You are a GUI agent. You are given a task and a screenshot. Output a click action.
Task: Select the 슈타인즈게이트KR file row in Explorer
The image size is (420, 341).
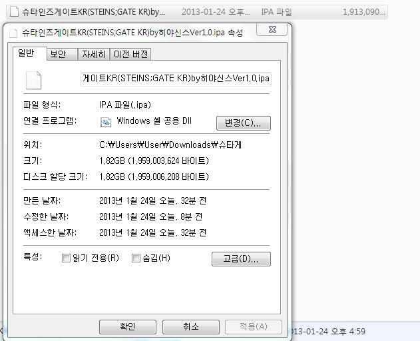tap(197, 12)
